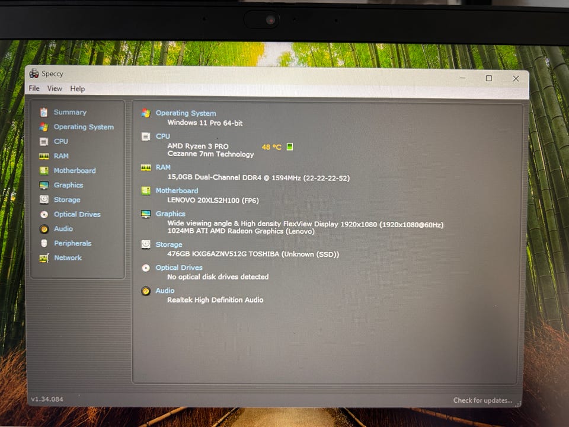Click the Optical Drives disc icon in sidebar
This screenshot has height=427, width=569.
[x=44, y=214]
